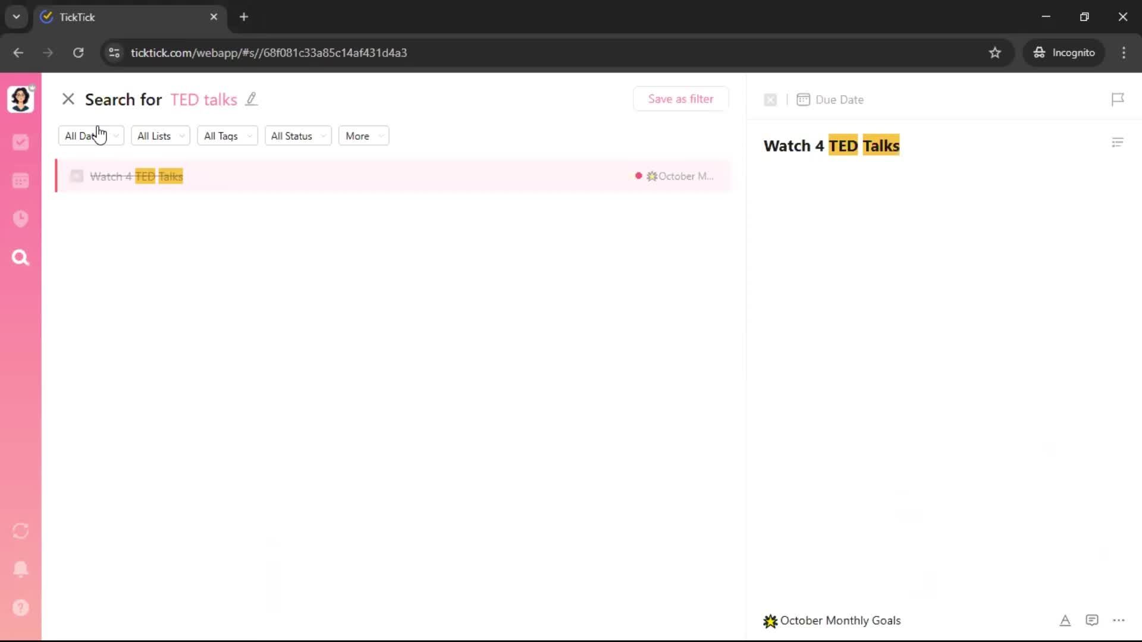Toggle checkbox of Watch 4 TED Talks
The height and width of the screenshot is (642, 1142).
point(77,176)
